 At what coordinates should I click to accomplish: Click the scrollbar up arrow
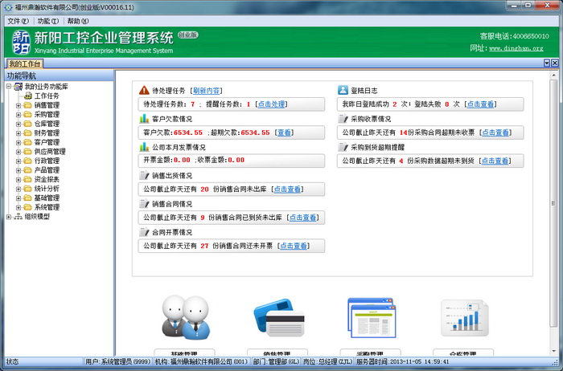pos(553,75)
